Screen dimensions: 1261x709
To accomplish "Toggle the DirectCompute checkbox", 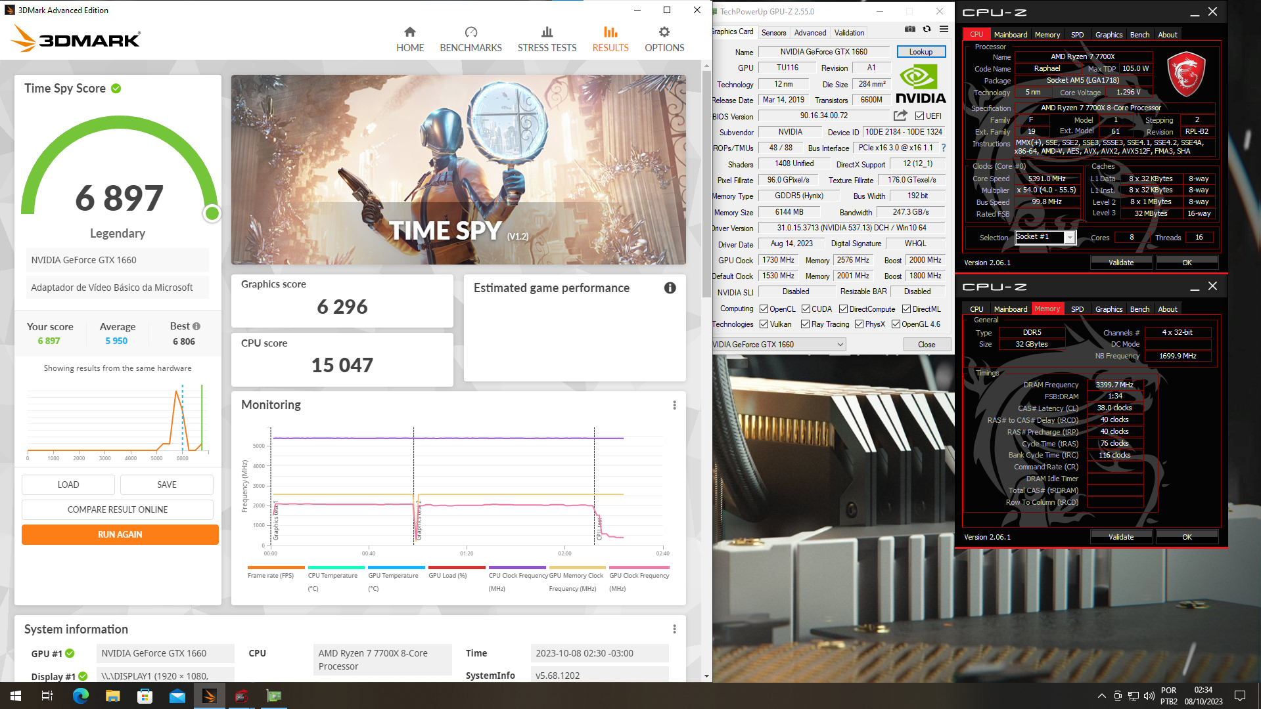I will (x=843, y=309).
